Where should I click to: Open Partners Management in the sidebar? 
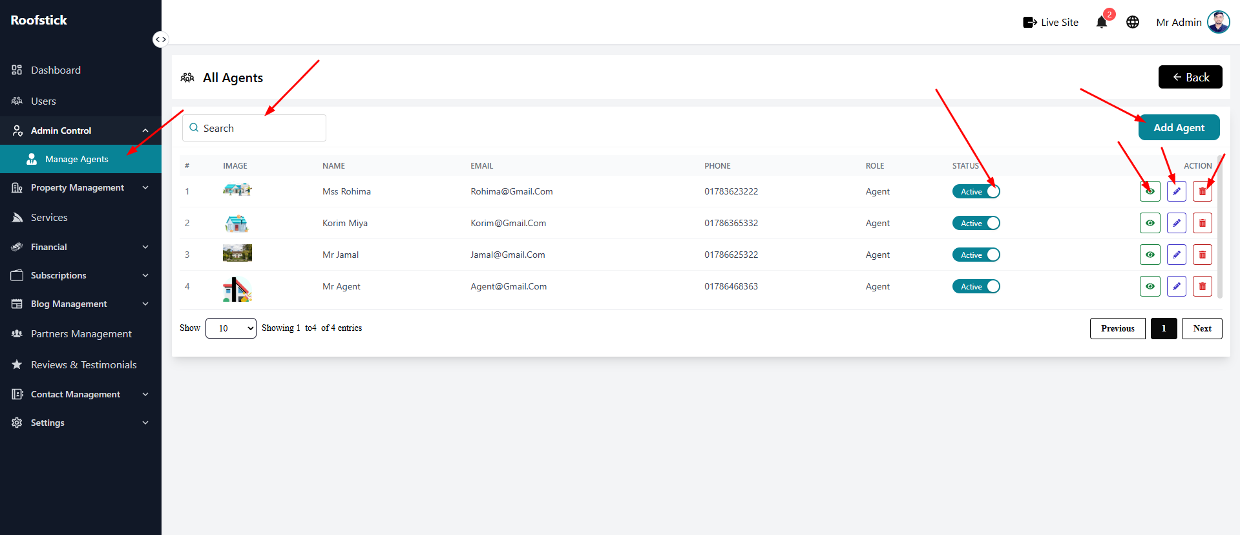click(x=81, y=333)
